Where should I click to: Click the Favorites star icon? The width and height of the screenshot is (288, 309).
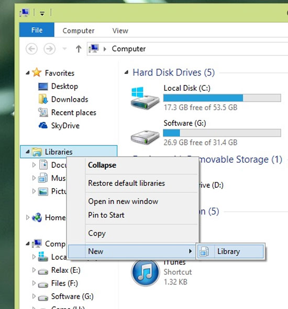37,72
